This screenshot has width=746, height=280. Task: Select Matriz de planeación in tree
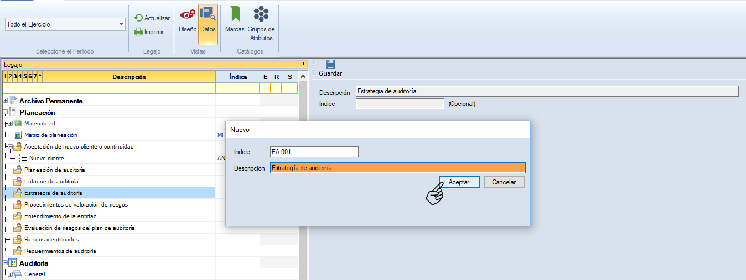tap(50, 135)
